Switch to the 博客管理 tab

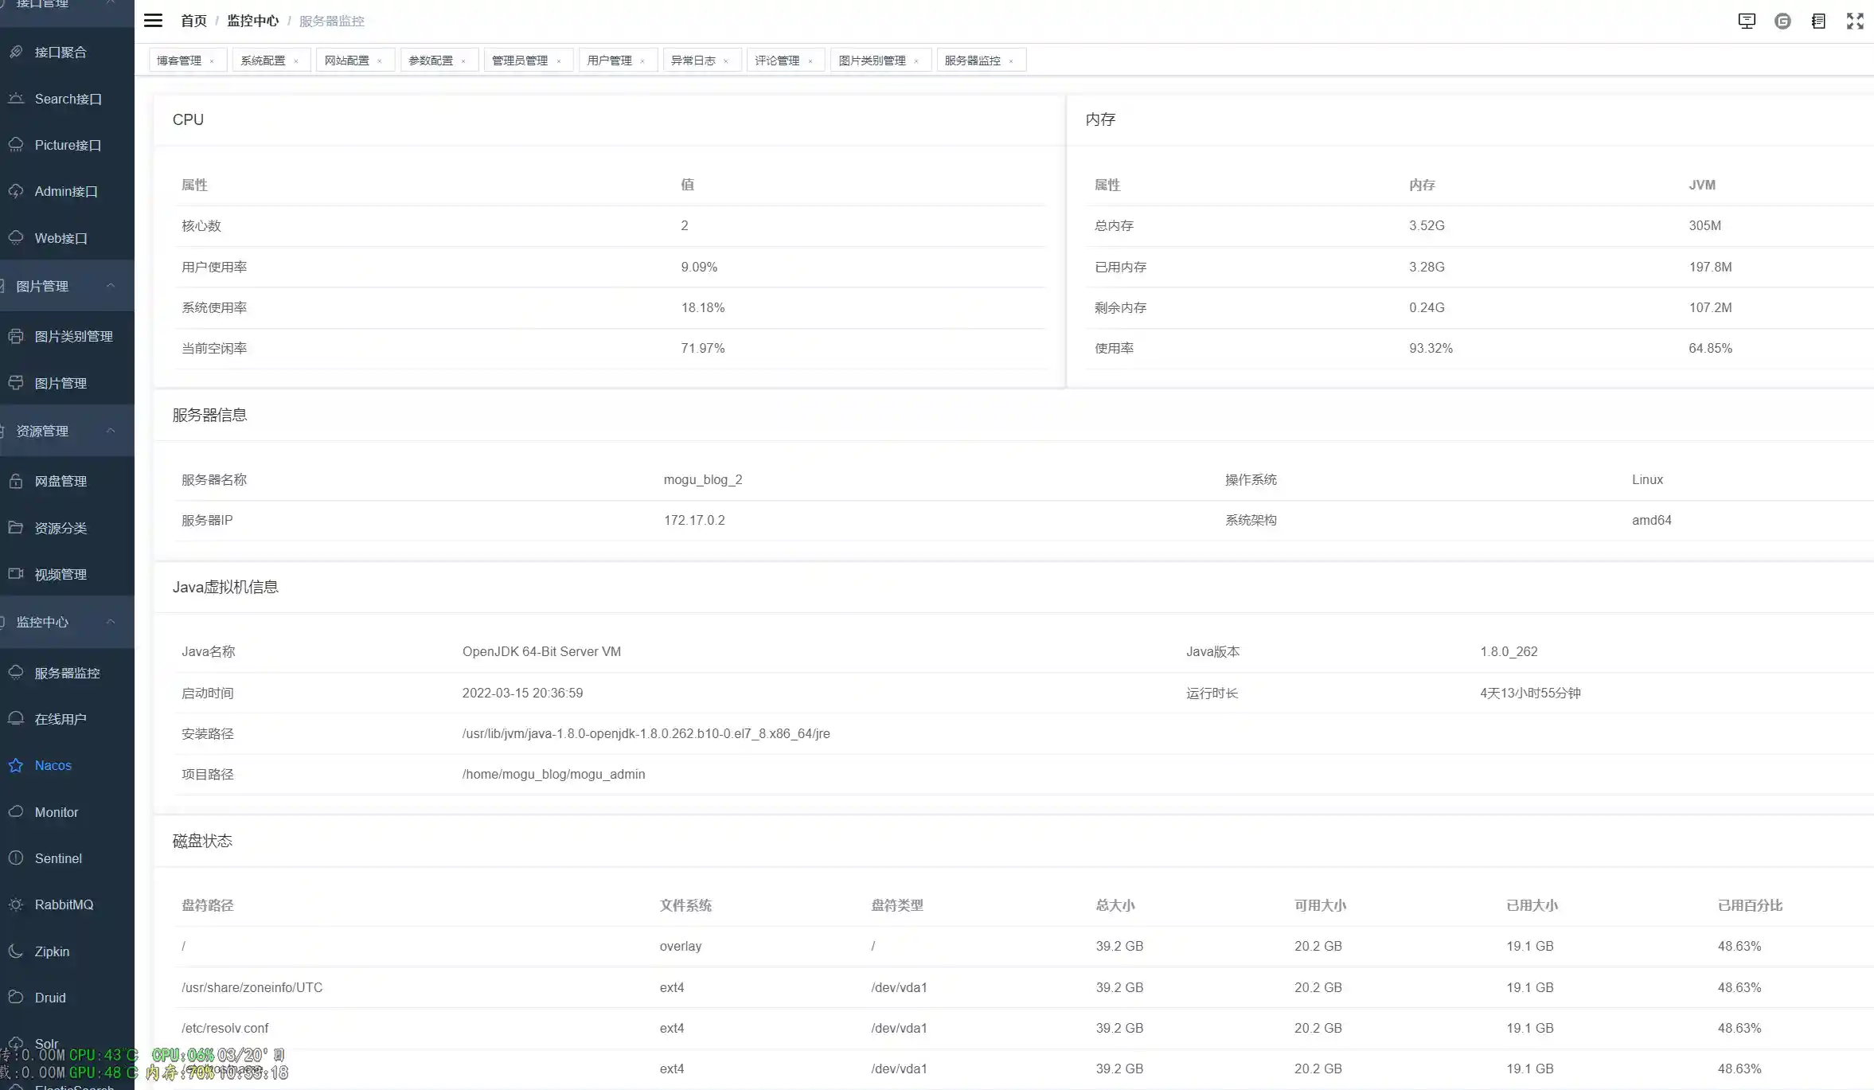coord(179,61)
